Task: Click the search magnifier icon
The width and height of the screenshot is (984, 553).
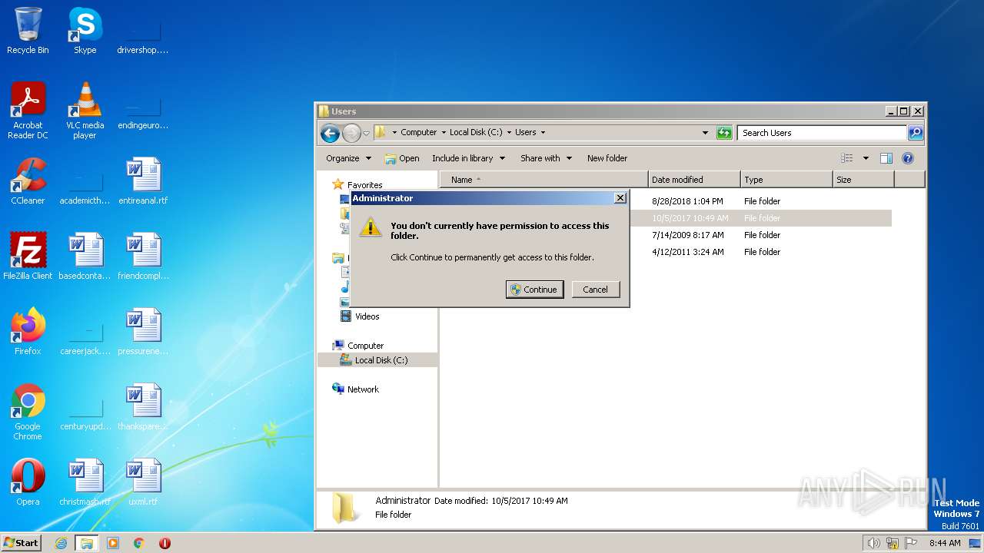Action: tap(916, 133)
